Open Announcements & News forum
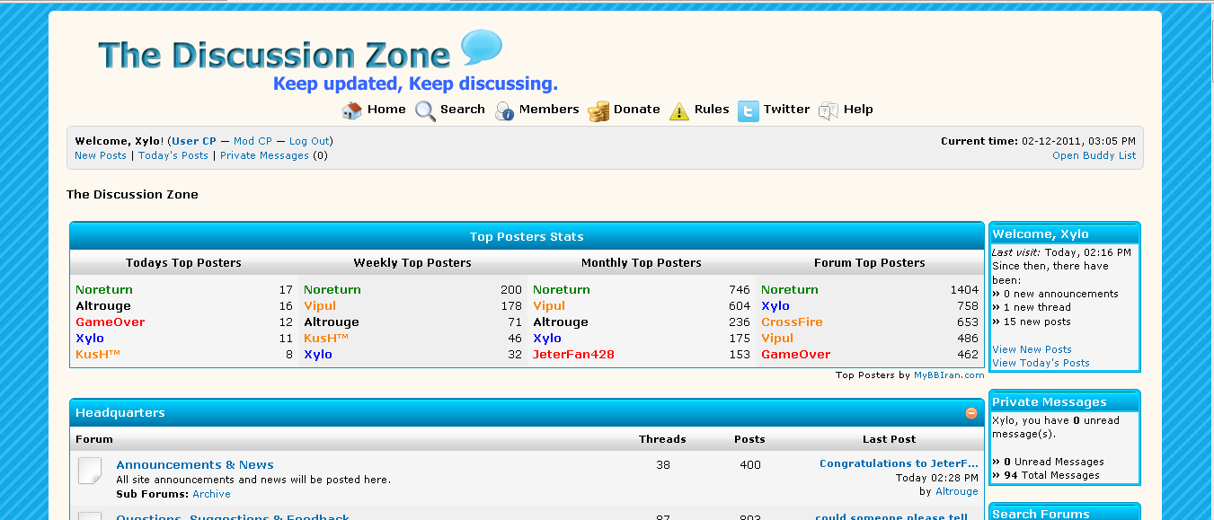This screenshot has height=520, width=1214. [x=195, y=465]
